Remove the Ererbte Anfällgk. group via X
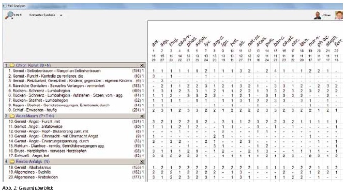The image size is (345, 192). [x=142, y=161]
